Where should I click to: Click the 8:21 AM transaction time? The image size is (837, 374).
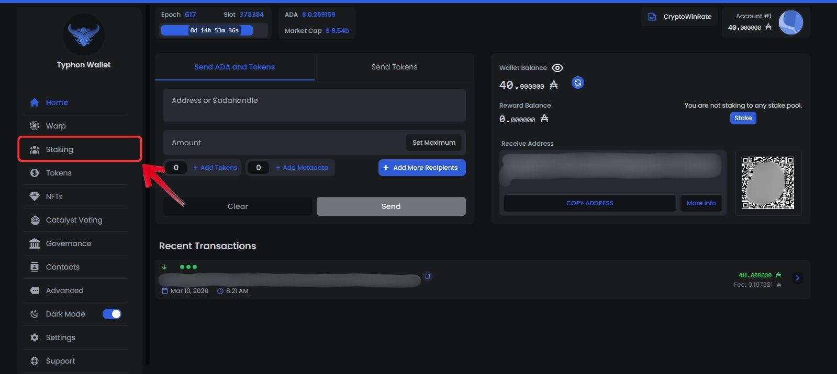tap(237, 291)
